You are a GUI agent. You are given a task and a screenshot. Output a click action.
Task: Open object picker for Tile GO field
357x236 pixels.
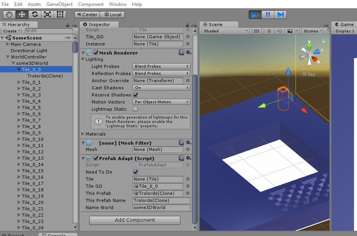pyautogui.click(x=188, y=186)
